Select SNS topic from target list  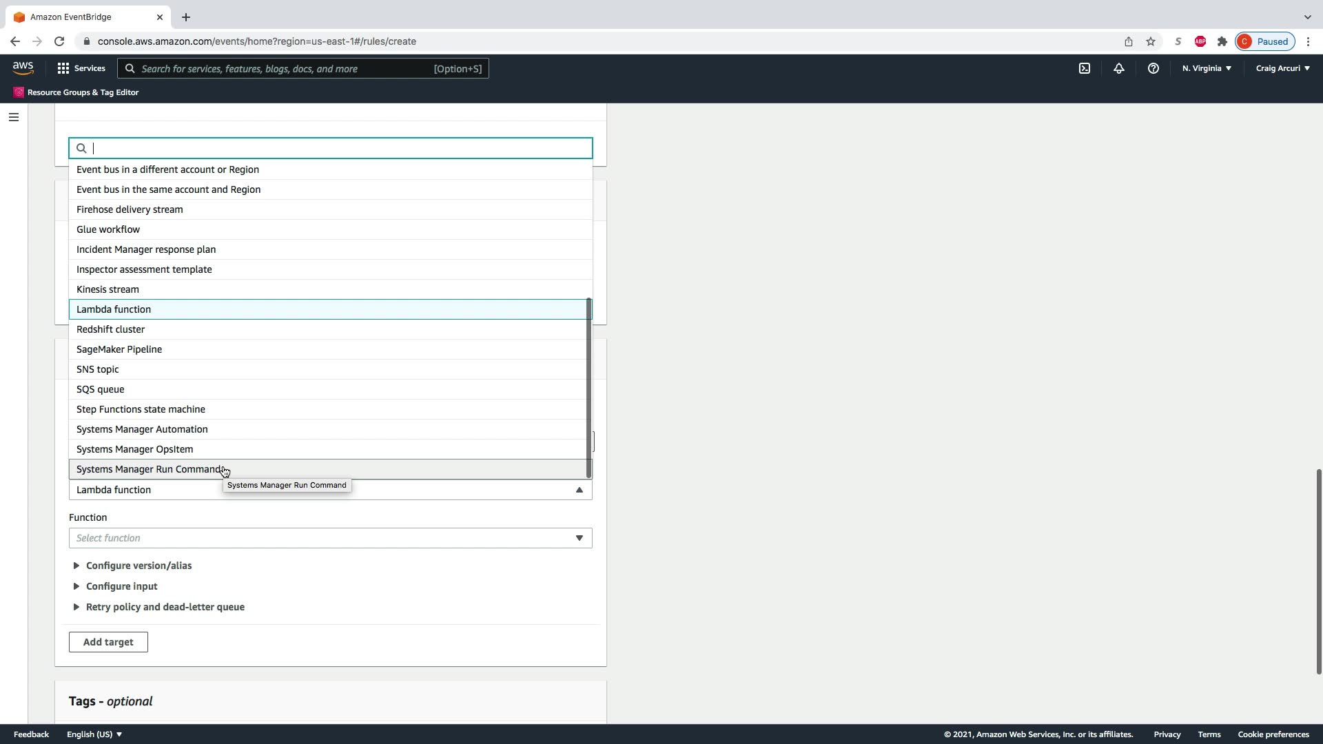click(98, 369)
